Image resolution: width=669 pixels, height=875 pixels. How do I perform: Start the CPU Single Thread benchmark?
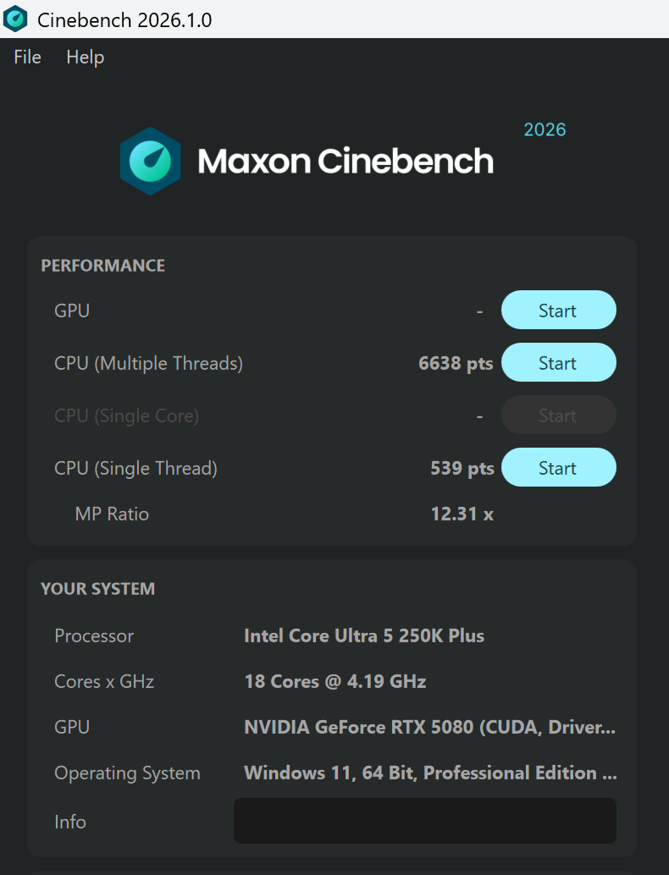click(x=558, y=467)
